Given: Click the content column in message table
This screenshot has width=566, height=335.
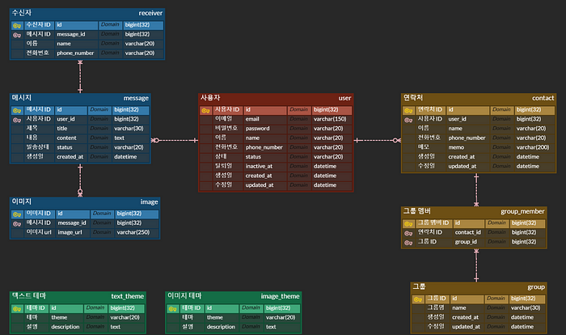Looking at the screenshot, I should 66,138.
